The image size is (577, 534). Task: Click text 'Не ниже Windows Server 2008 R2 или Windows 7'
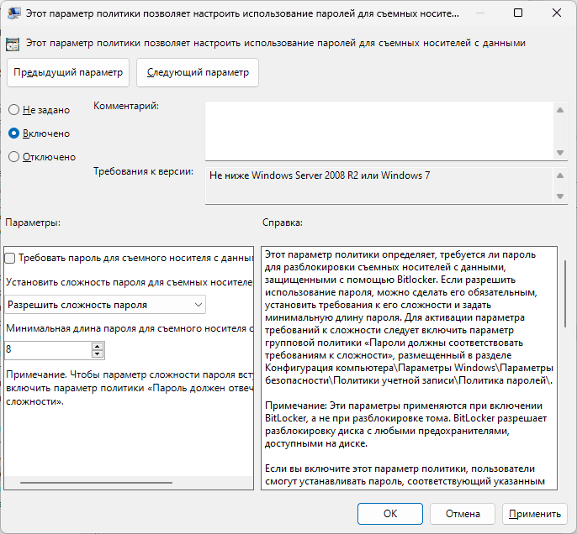(320, 175)
